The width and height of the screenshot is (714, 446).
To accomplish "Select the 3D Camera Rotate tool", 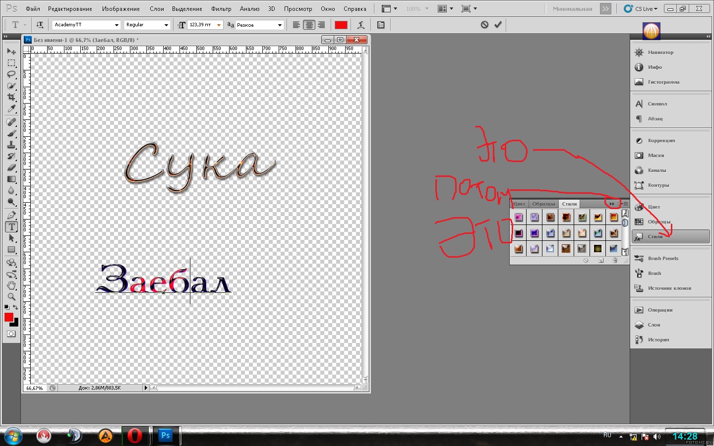I will point(11,274).
